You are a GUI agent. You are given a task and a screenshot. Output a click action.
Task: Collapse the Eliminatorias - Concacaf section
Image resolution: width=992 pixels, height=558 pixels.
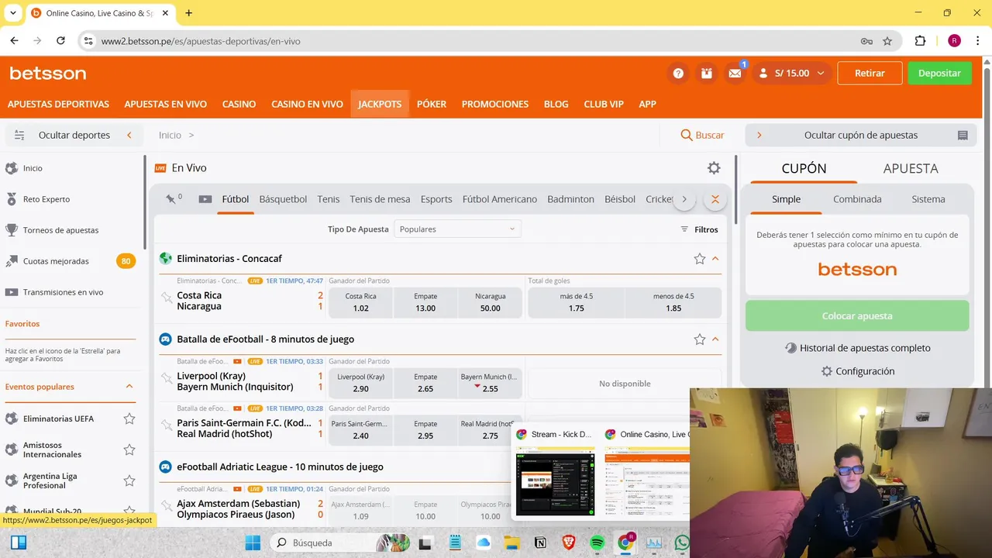(x=715, y=259)
